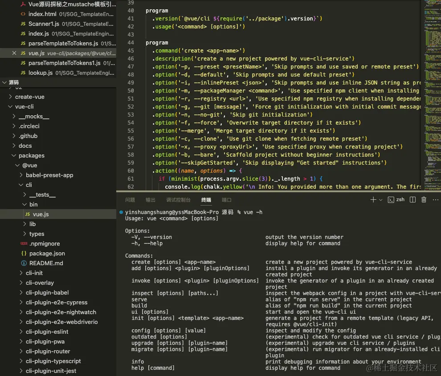The height and width of the screenshot is (376, 441).
Task: Click the braces icon beside package.json
Action: pos(24,254)
